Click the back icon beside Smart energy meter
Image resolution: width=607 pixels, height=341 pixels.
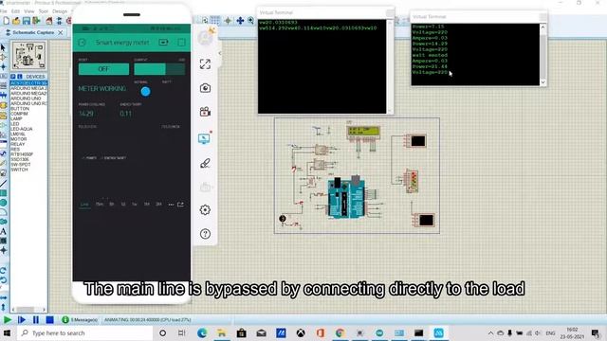83,43
